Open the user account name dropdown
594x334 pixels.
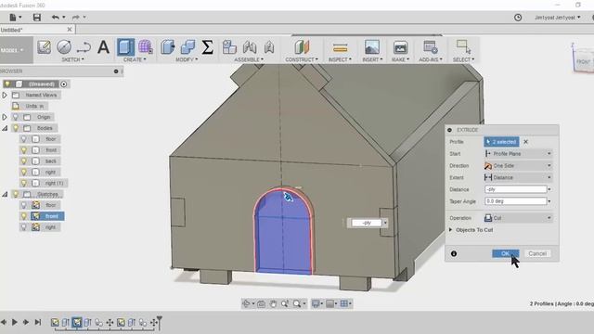(557, 18)
